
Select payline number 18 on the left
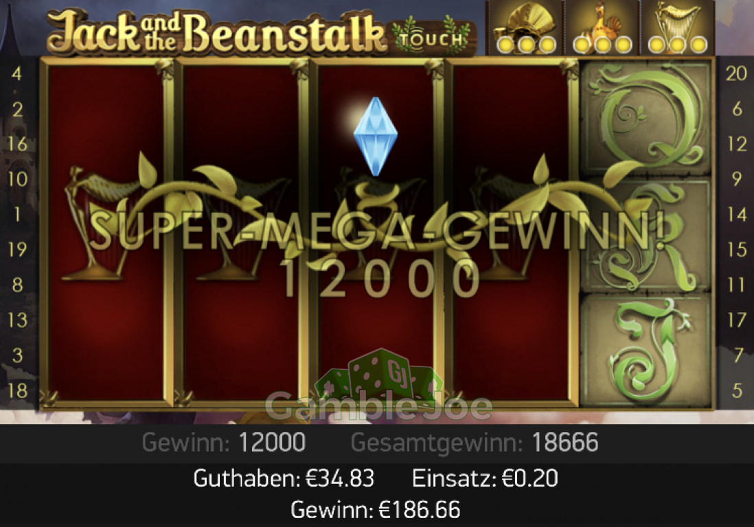[17, 390]
